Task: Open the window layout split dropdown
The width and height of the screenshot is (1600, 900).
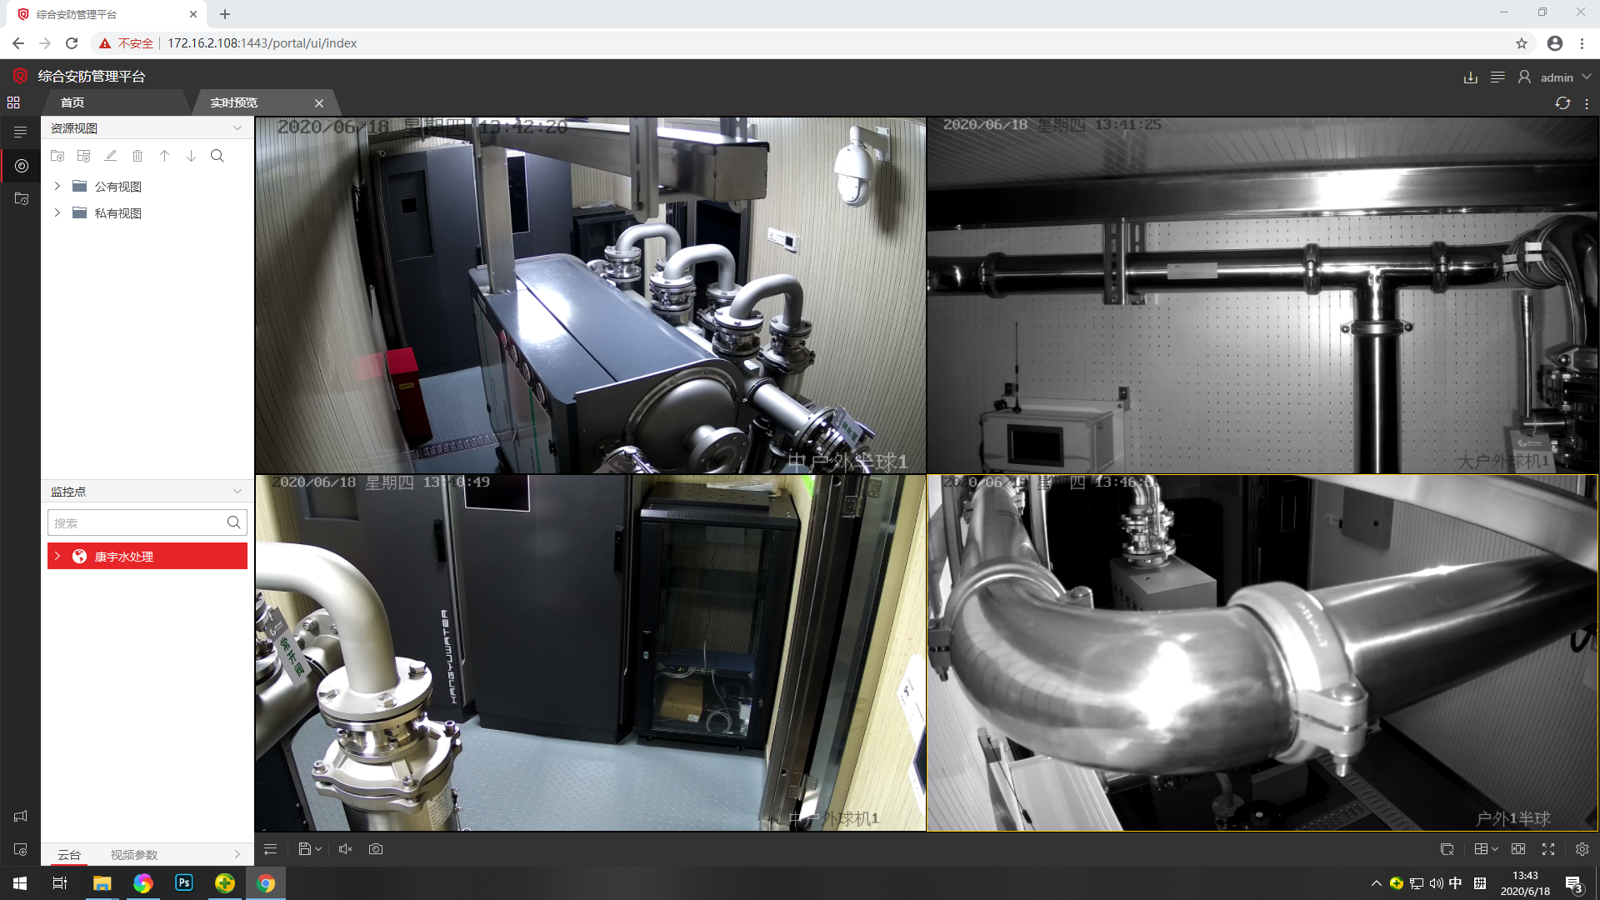Action: click(x=1485, y=848)
